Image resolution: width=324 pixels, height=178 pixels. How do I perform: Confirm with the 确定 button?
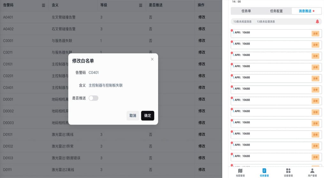pyautogui.click(x=147, y=116)
